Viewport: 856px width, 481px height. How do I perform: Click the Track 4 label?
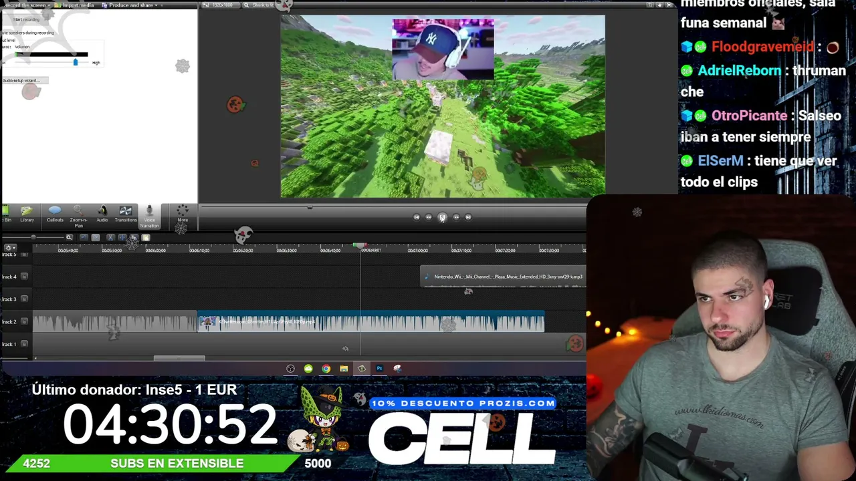pyautogui.click(x=9, y=277)
